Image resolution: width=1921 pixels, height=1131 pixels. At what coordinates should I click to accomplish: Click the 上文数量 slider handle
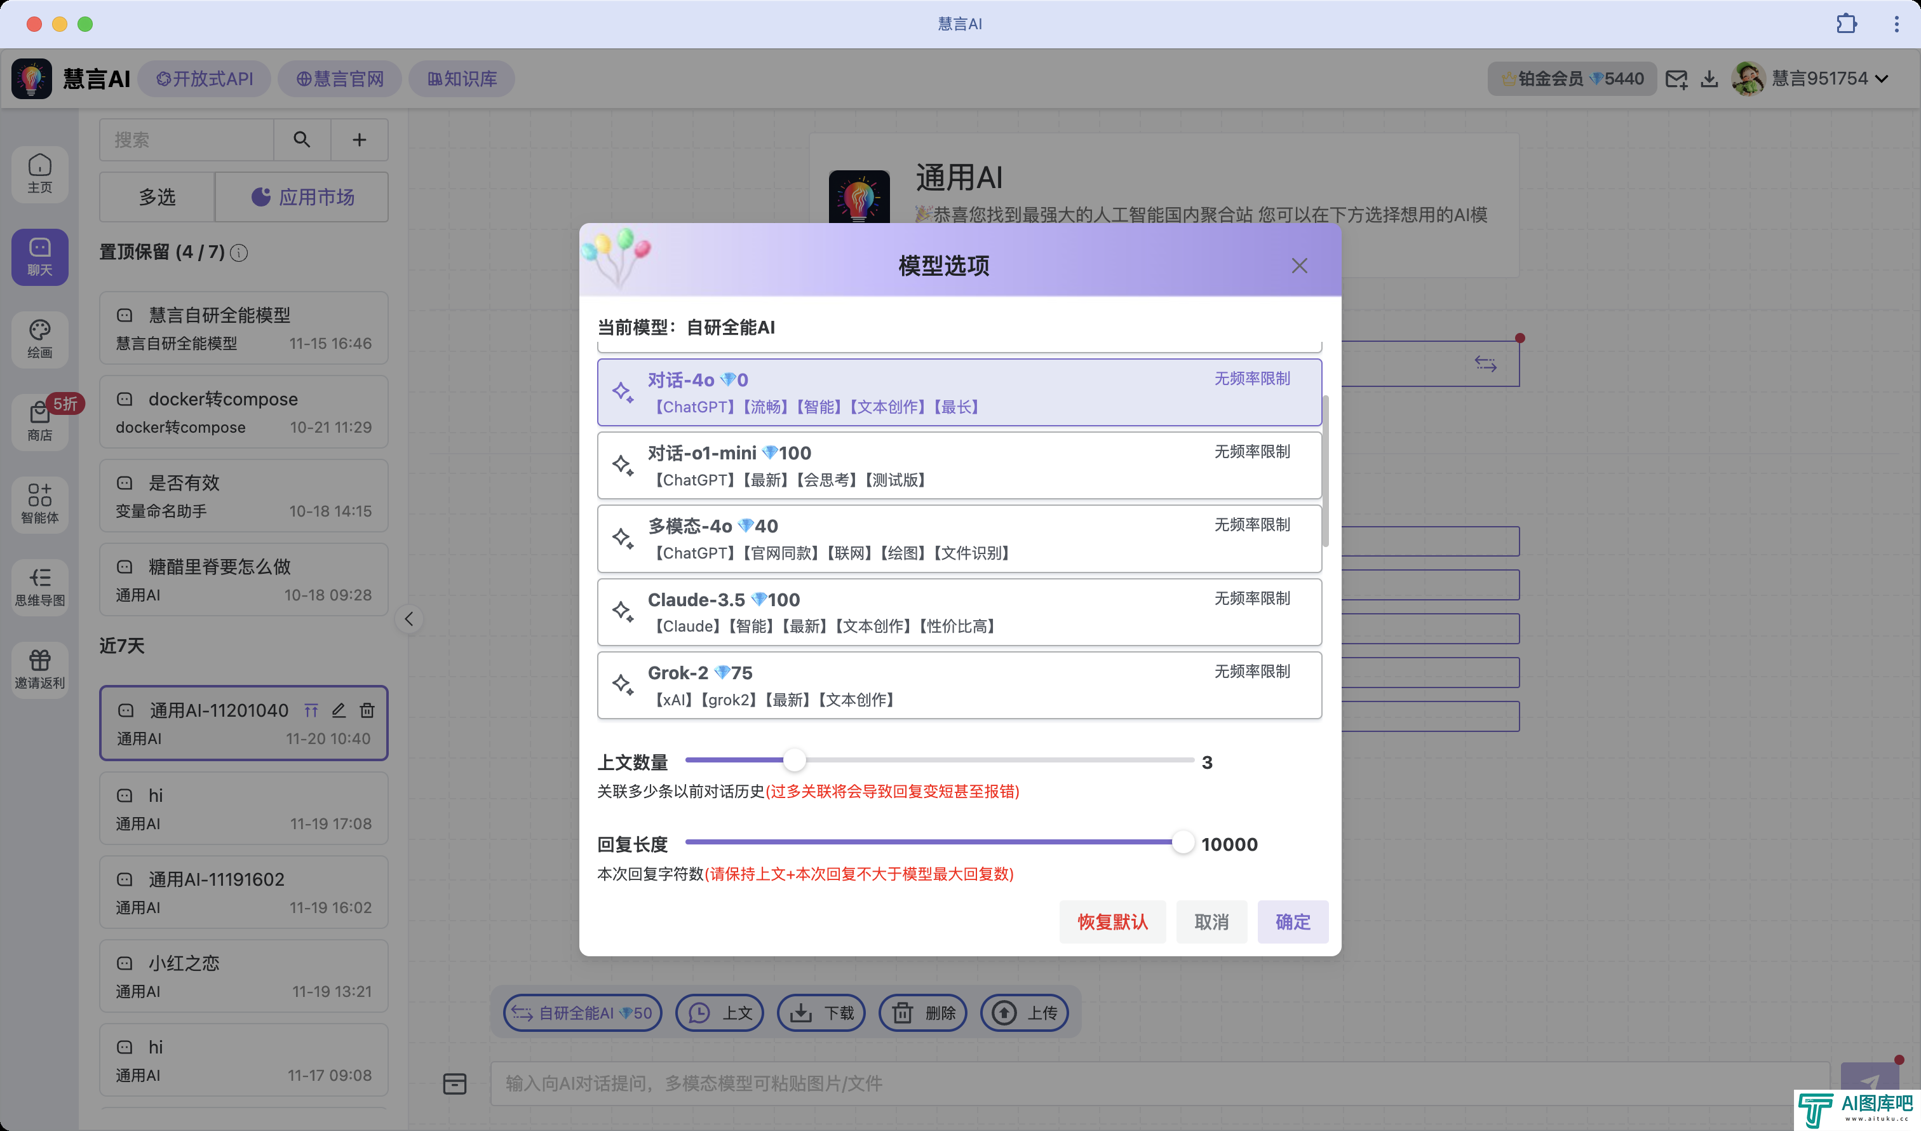(794, 759)
